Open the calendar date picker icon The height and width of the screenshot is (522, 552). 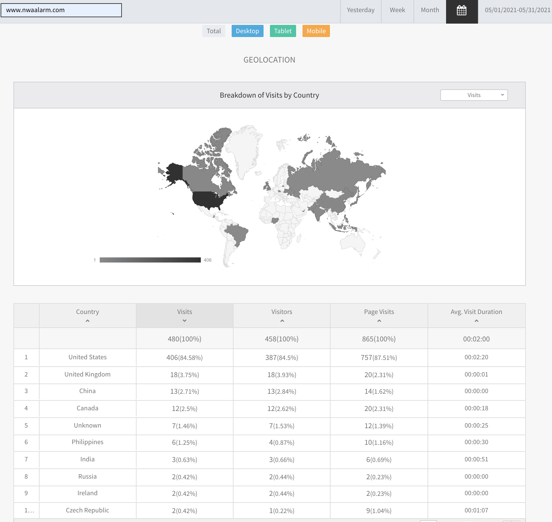pos(462,11)
